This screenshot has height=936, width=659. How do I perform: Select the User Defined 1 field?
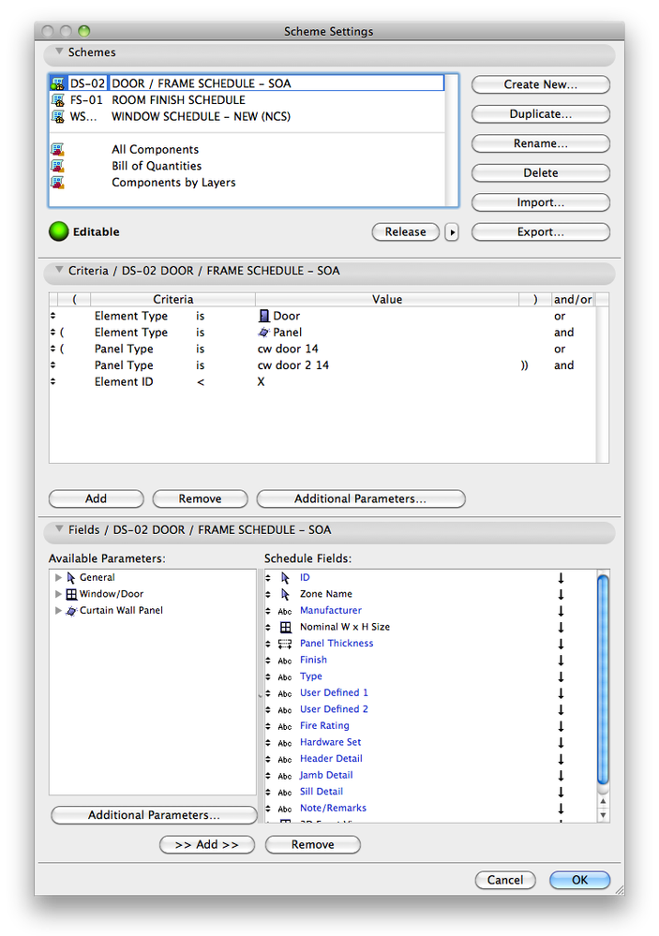tap(334, 692)
